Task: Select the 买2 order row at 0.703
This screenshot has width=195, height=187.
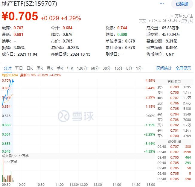Action: [x=174, y=120]
